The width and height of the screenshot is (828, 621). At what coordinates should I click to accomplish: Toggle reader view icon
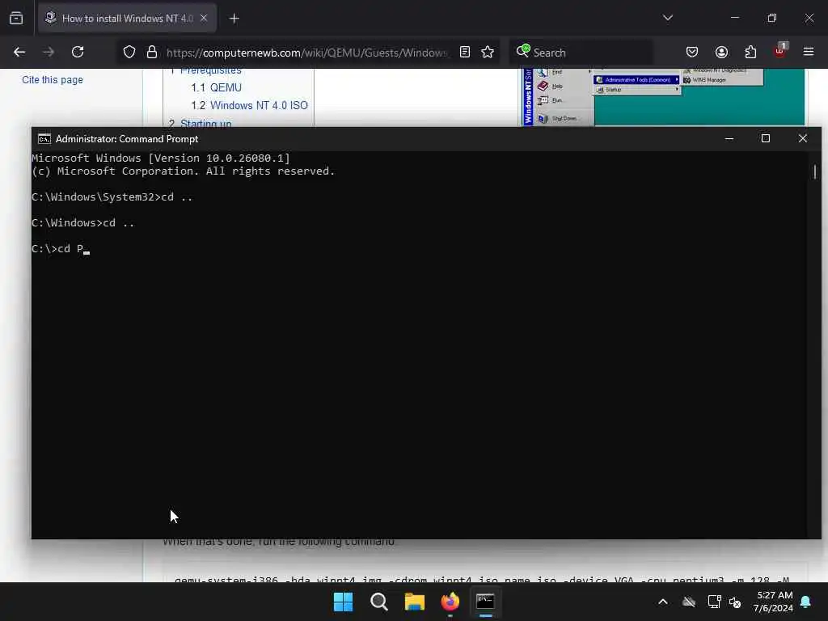465,52
